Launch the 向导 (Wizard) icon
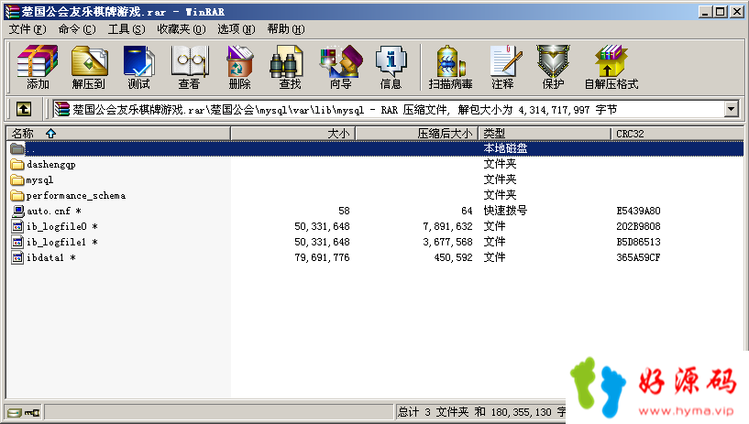 click(341, 60)
